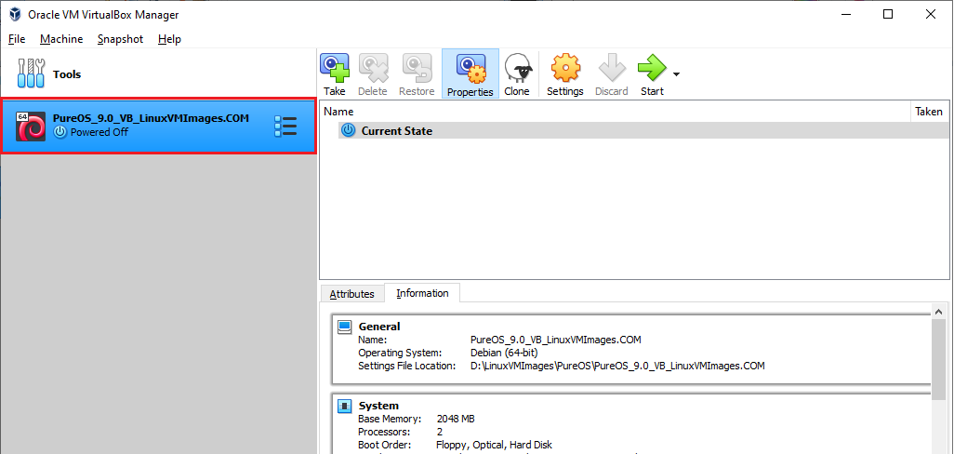Open the Help menu
Viewport: 954px width, 454px height.
[169, 39]
